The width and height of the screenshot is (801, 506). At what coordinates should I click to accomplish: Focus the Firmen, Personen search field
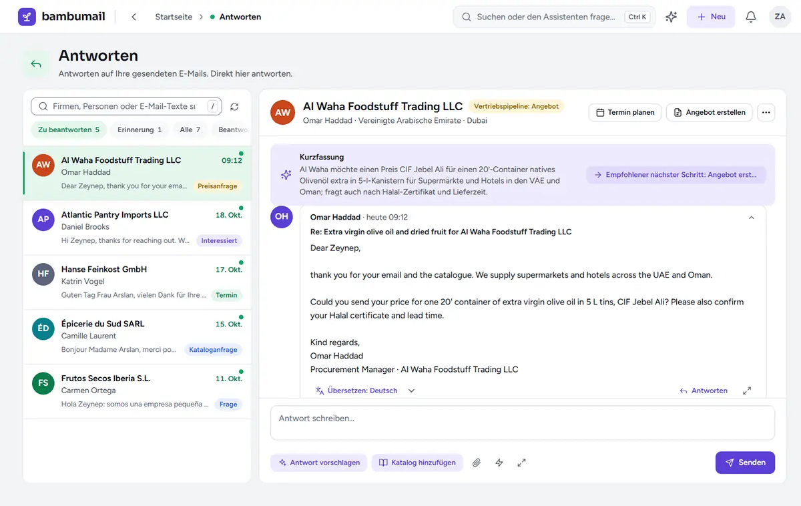pos(126,106)
